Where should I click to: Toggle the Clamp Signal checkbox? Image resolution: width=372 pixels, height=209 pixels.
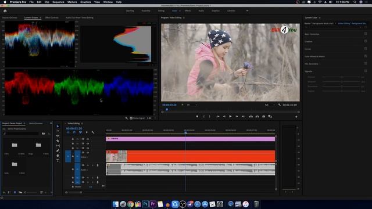[131, 118]
